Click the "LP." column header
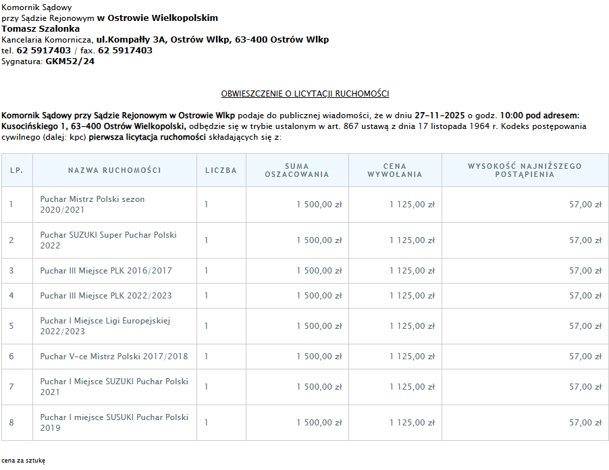The image size is (609, 470). point(17,170)
